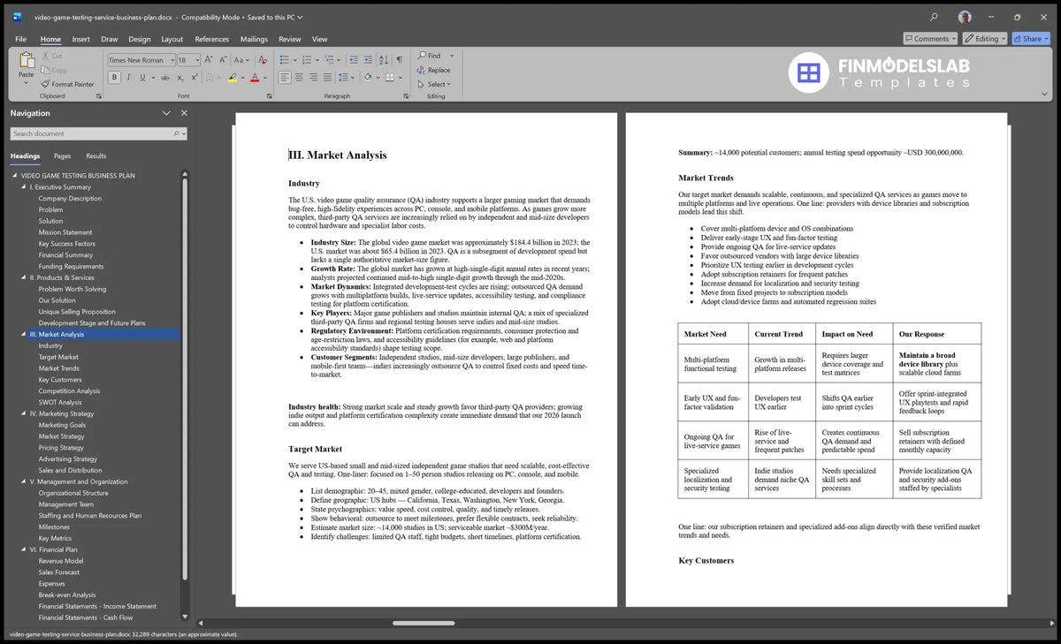
Task: Increase font size with grow font icon
Action: (x=210, y=60)
